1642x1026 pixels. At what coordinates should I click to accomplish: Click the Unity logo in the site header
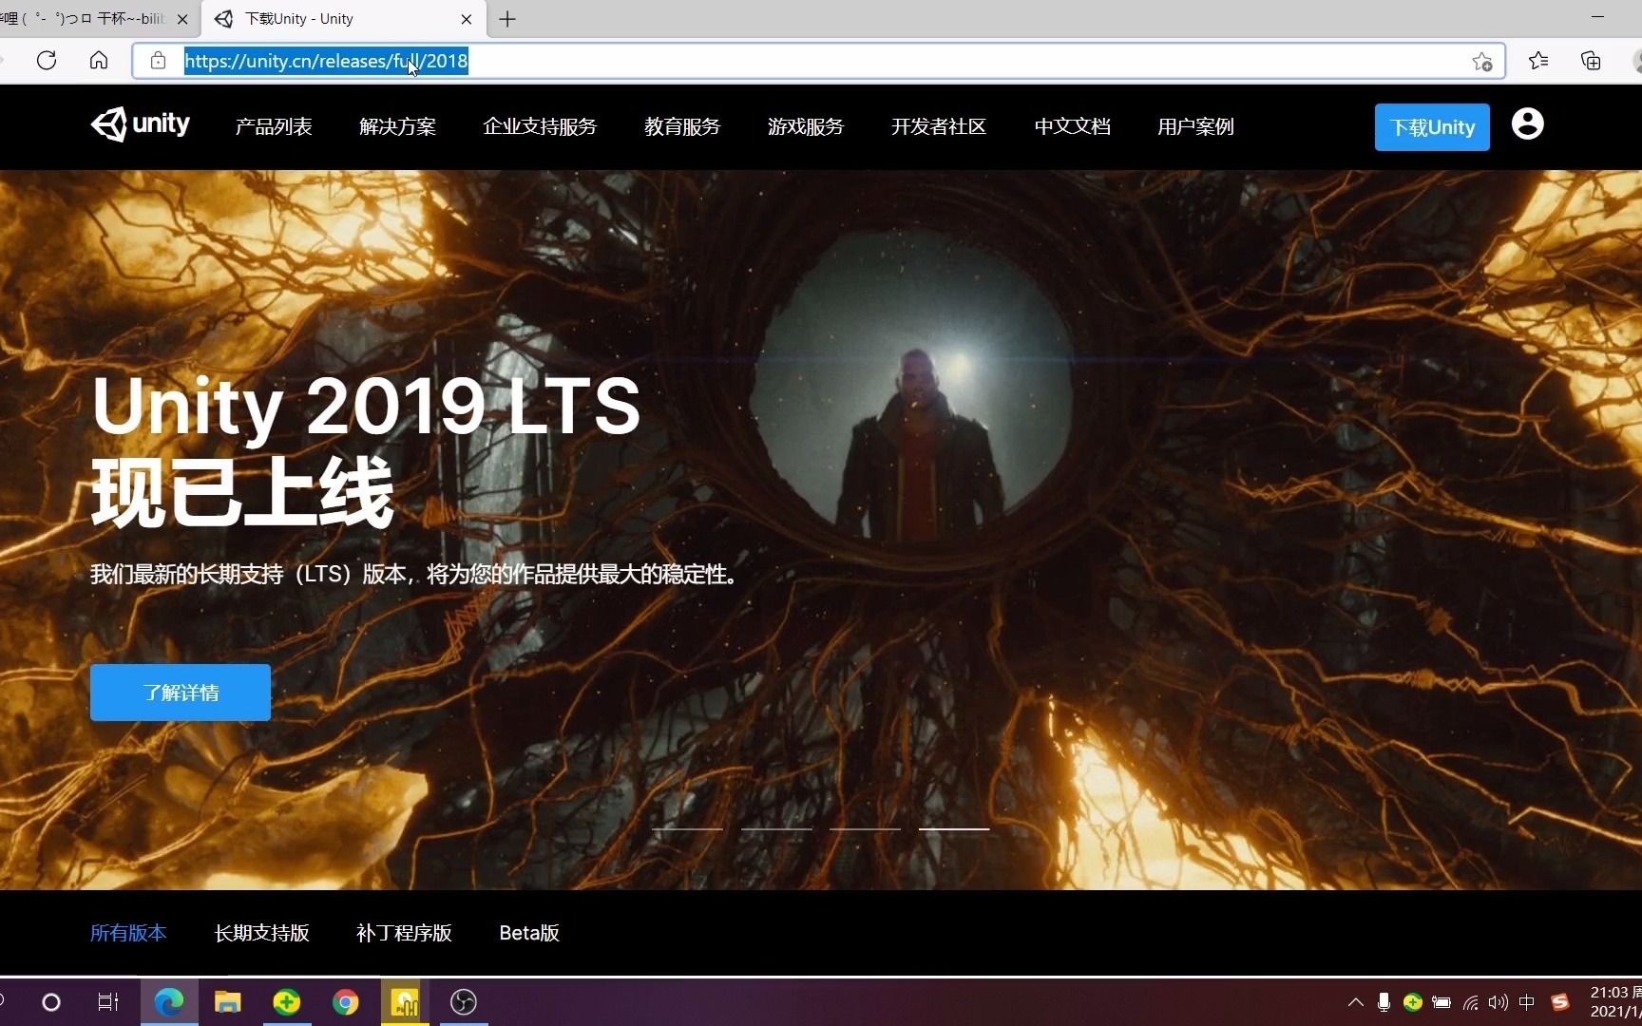[x=141, y=124]
